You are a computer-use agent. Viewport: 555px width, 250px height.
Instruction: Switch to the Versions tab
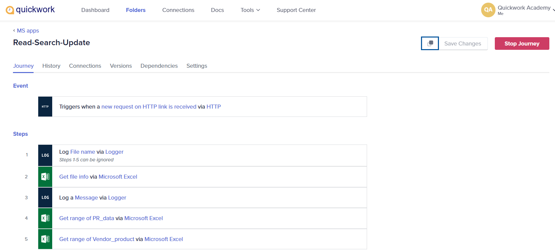point(121,66)
